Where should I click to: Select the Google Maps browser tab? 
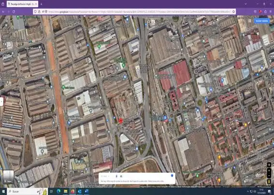tap(22, 4)
